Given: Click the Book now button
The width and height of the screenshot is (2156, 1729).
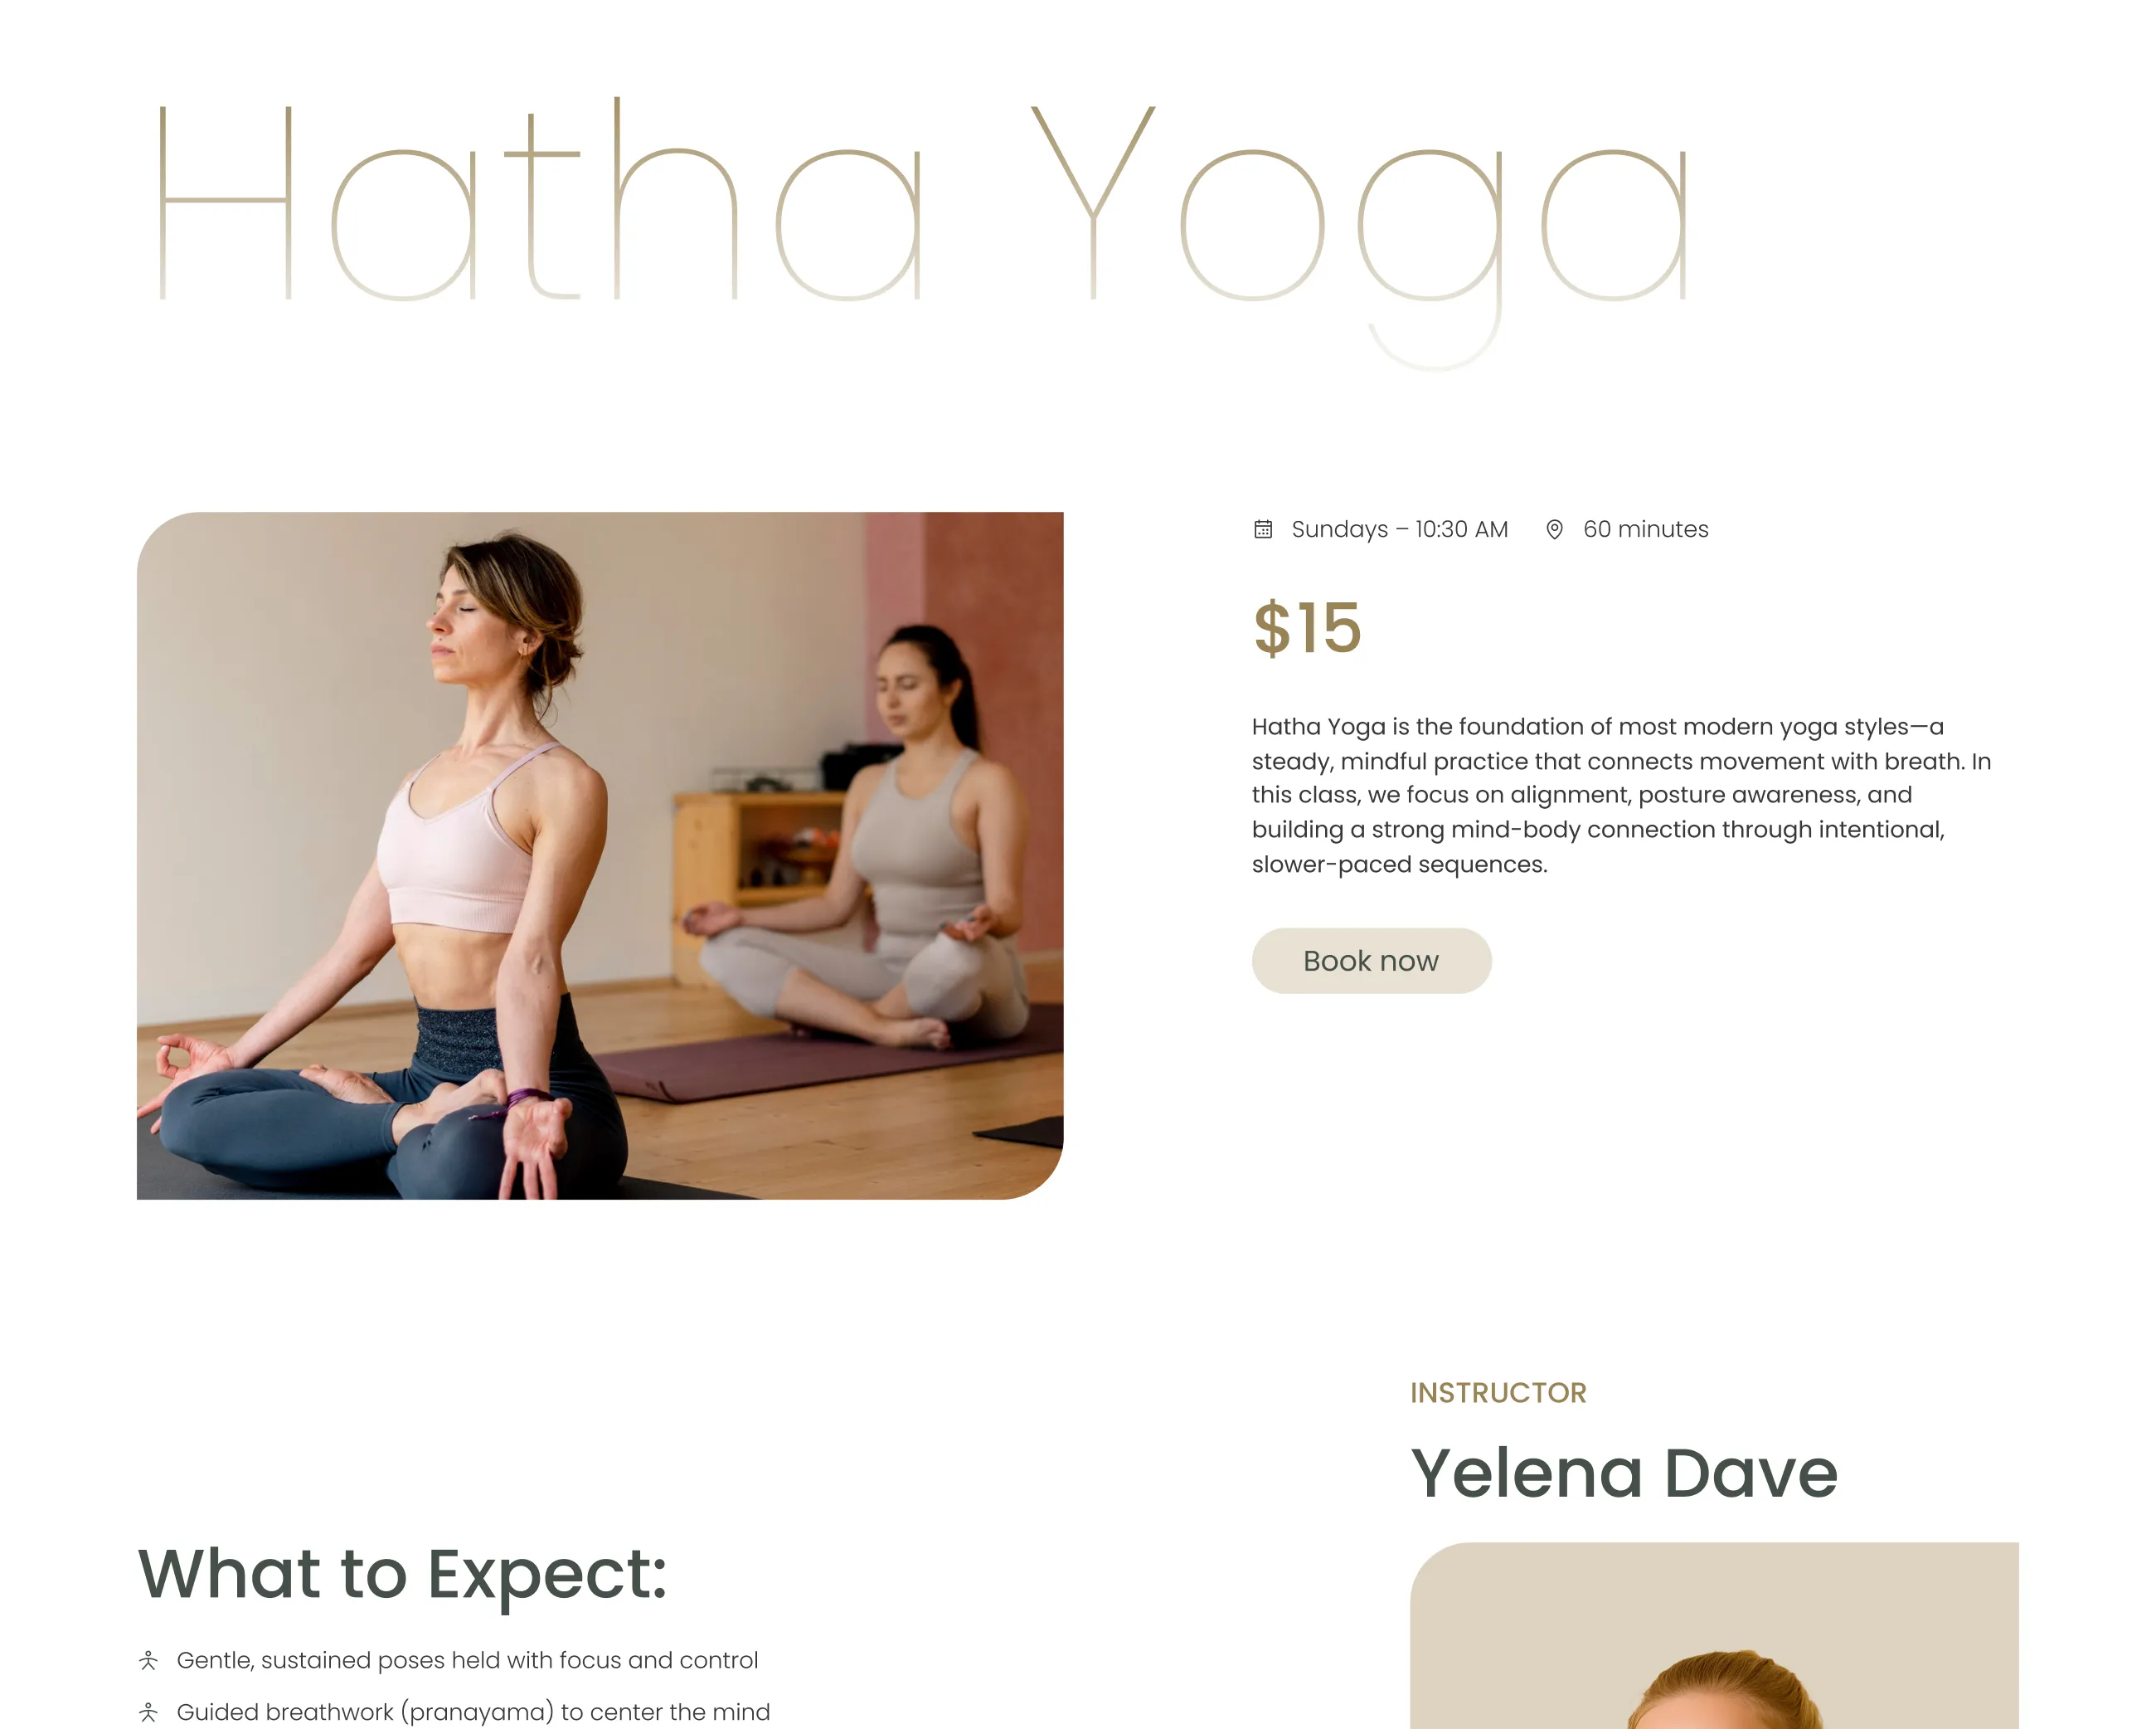Looking at the screenshot, I should pos(1371,961).
